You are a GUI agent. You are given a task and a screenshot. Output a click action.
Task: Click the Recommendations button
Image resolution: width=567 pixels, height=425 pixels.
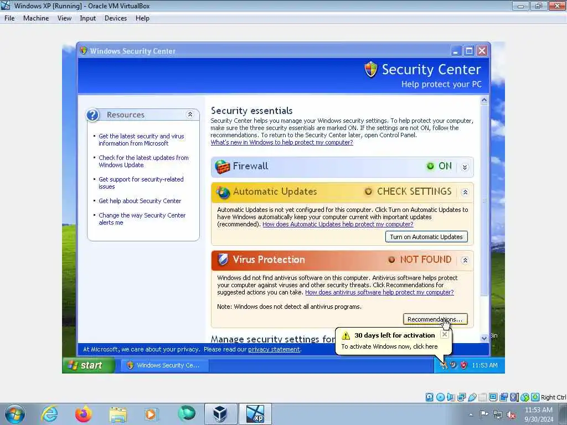tap(435, 319)
